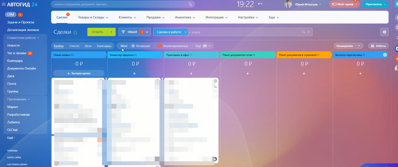The image size is (398, 167).
Task: Collapse the Совместная работа sidebar section
Action: point(23,38)
